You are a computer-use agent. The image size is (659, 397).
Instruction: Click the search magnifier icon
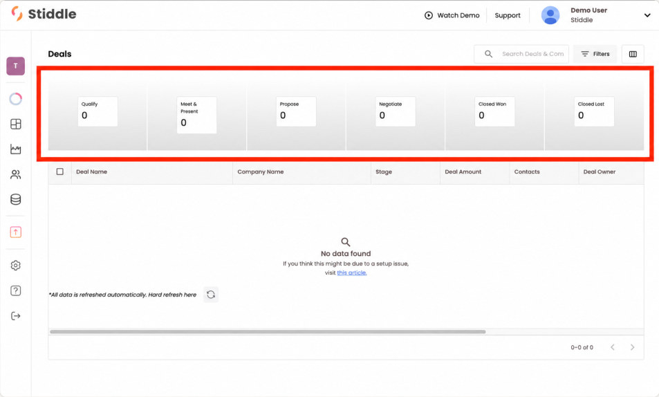click(488, 54)
